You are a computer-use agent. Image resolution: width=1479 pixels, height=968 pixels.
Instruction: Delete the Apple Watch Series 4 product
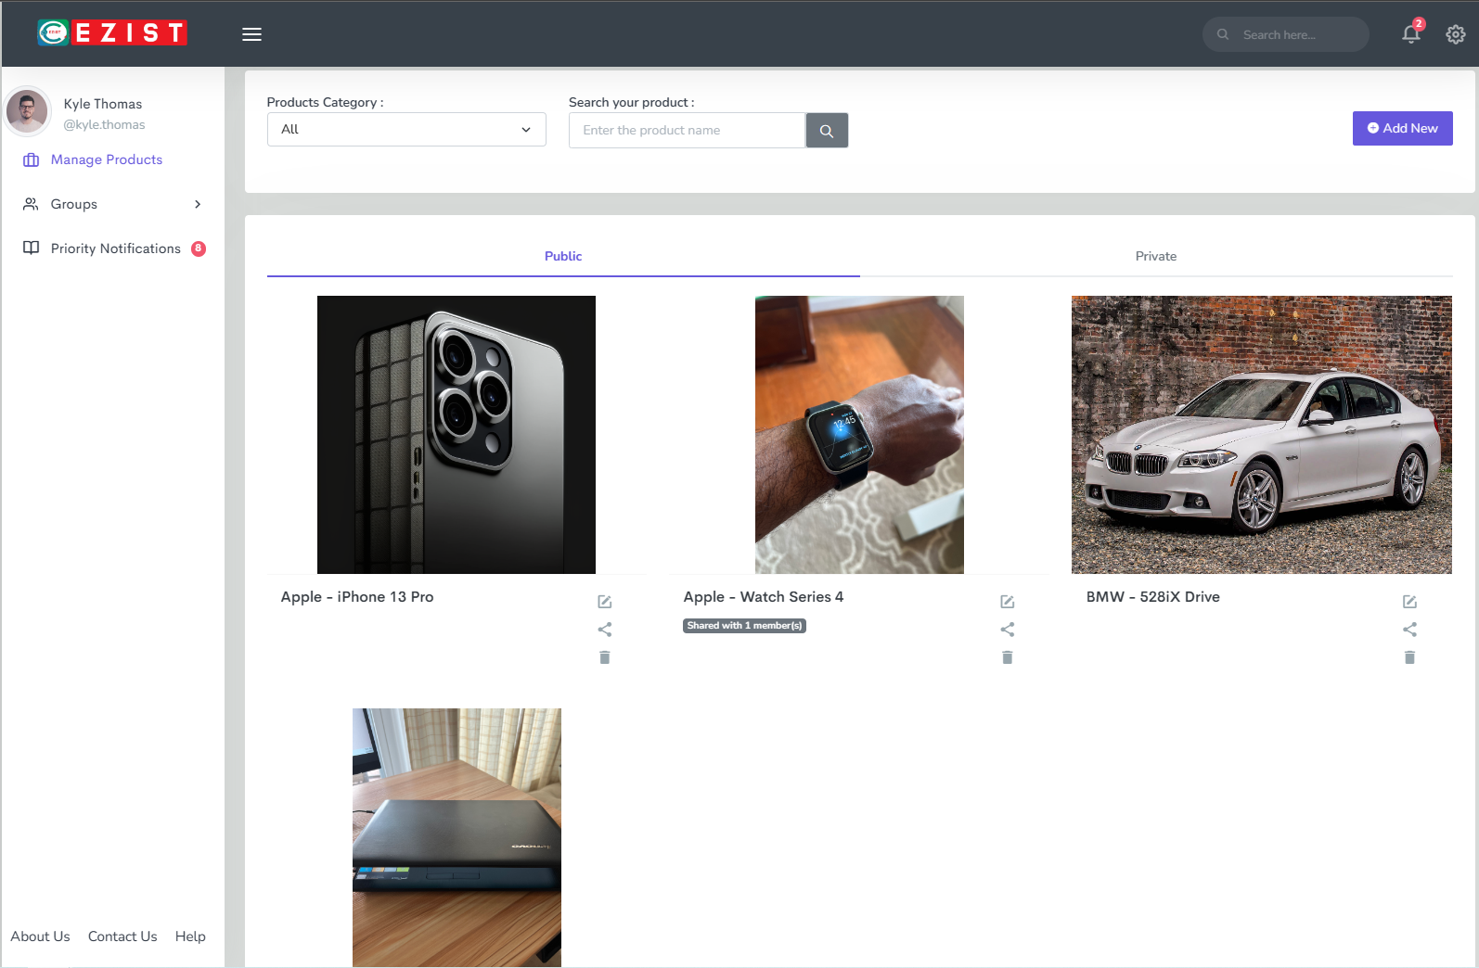tap(1008, 657)
